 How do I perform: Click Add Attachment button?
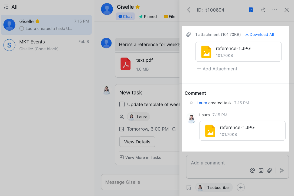point(217,69)
